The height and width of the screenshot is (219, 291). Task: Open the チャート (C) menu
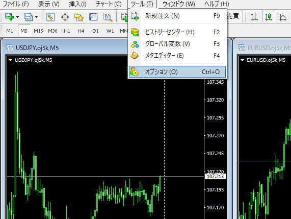click(x=109, y=4)
